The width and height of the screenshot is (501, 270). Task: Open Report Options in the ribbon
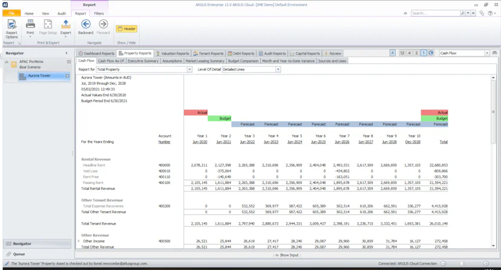[11, 29]
